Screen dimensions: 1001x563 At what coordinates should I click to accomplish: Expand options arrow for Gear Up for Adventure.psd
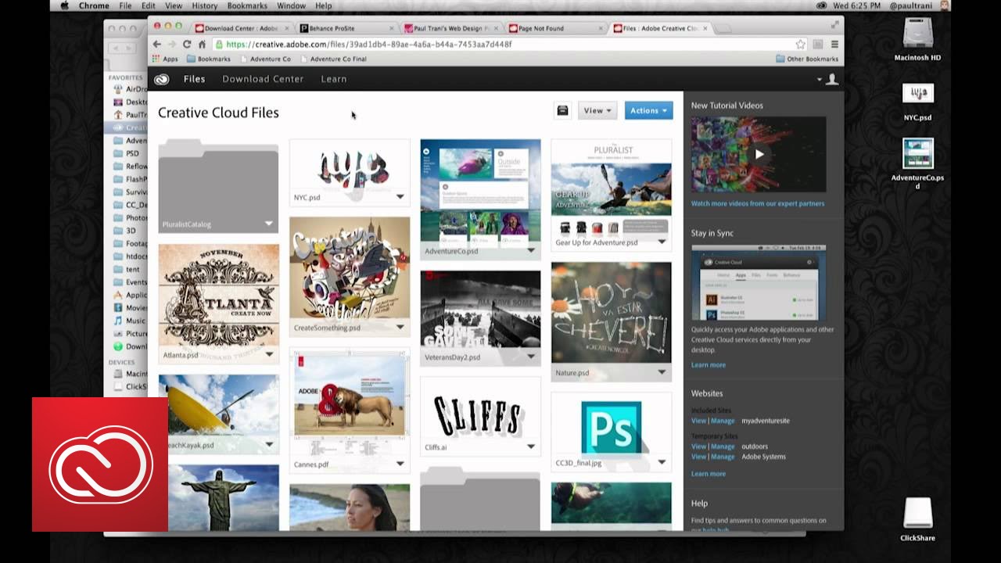(x=662, y=242)
